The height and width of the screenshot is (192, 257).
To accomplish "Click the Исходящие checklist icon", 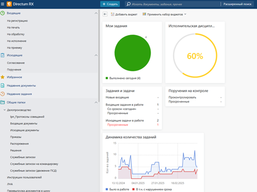I will tap(3, 55).
